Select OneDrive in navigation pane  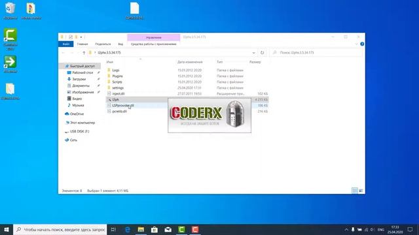[x=77, y=114]
